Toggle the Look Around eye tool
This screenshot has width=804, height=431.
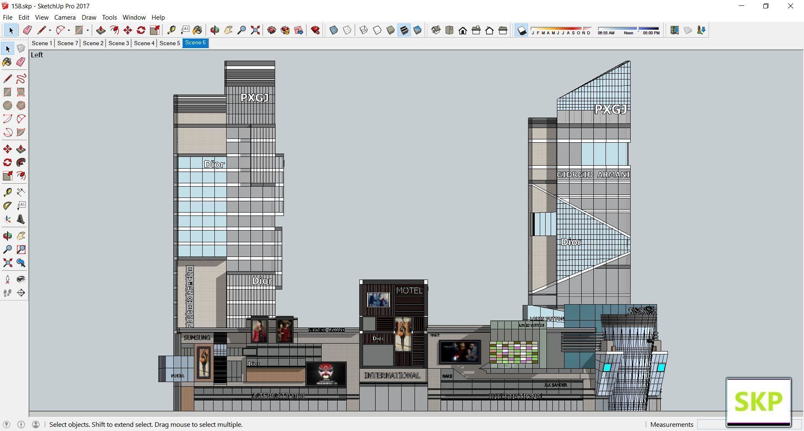pos(21,280)
